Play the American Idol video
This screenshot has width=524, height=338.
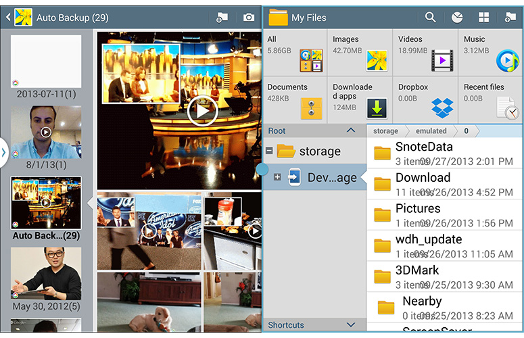pos(149,231)
